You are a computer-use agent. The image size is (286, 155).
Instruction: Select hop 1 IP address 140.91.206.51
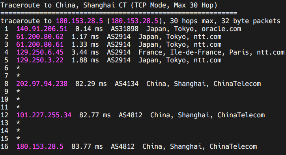(42, 29)
